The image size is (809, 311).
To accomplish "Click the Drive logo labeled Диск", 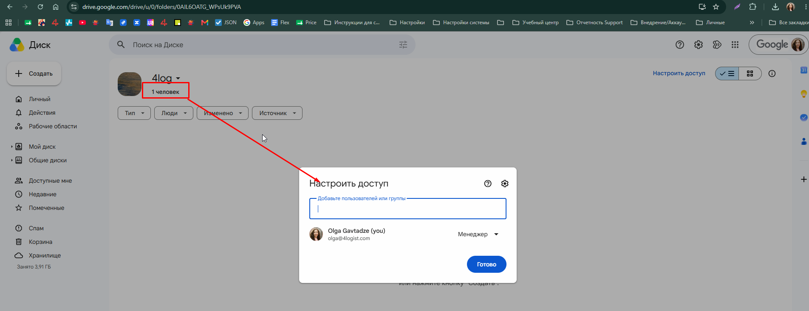I will click(x=30, y=45).
